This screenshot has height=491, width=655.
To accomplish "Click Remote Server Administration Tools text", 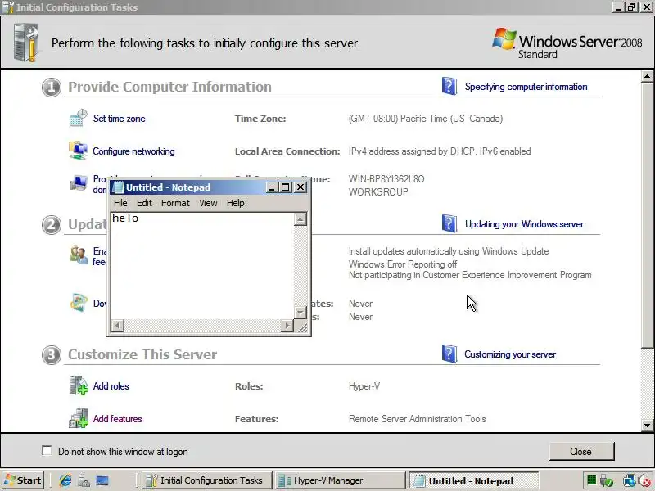I will click(x=417, y=419).
